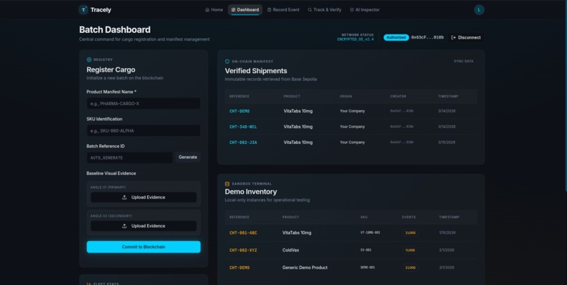Open shipment CHT-340-WCL

pyautogui.click(x=243, y=126)
